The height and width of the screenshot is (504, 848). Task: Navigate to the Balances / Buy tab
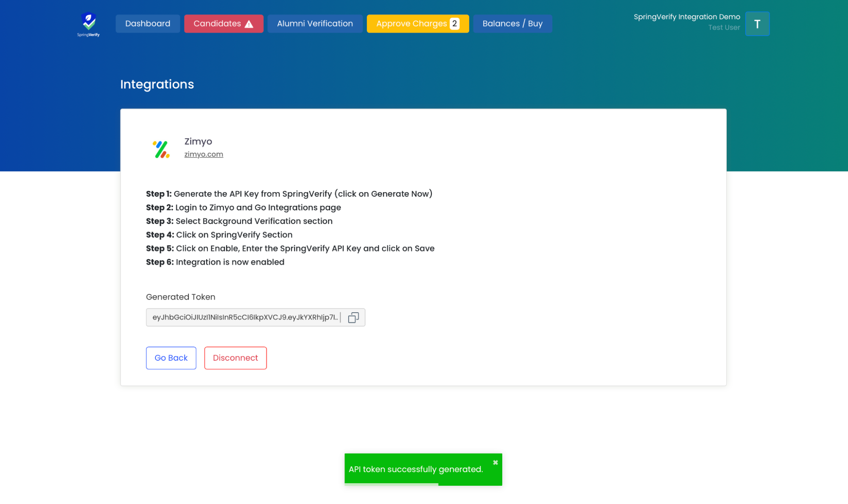point(512,24)
